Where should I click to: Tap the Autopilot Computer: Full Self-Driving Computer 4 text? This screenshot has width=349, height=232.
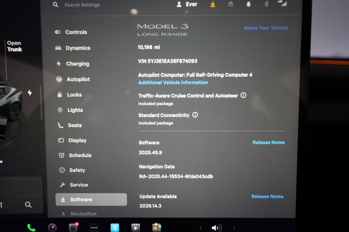pyautogui.click(x=195, y=75)
